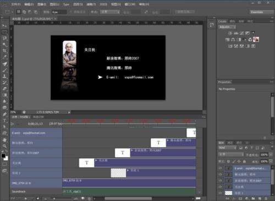Filter layers by adjustment layer icon
275x201 pixels.
click(x=246, y=148)
